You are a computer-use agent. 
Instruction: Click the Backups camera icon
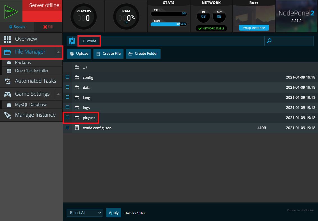pyautogui.click(x=9, y=63)
